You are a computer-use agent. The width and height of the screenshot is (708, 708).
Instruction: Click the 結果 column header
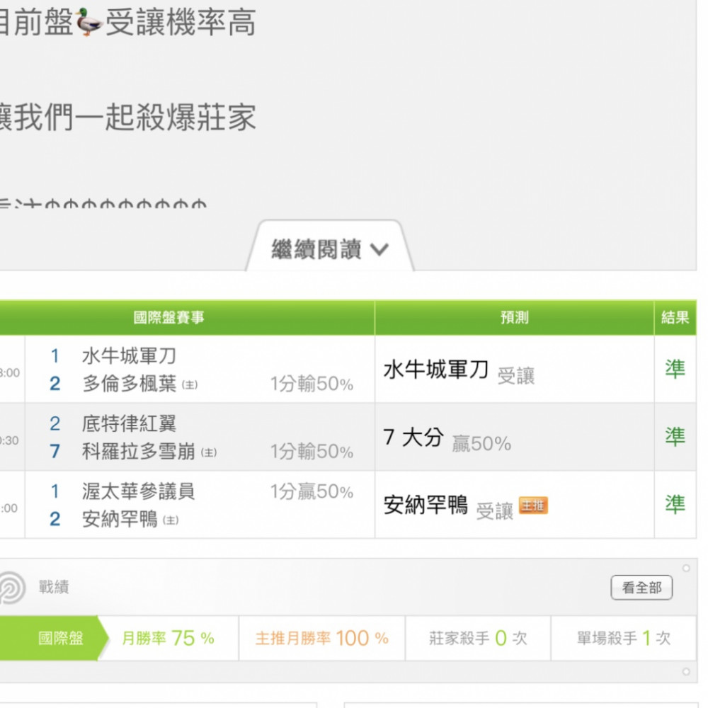pyautogui.click(x=675, y=318)
